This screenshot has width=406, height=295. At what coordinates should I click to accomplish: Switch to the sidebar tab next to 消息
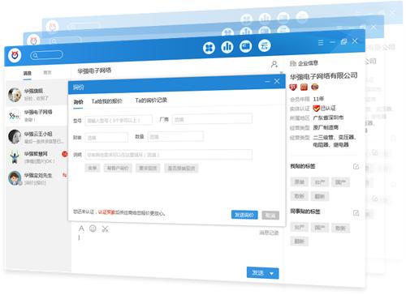click(47, 72)
